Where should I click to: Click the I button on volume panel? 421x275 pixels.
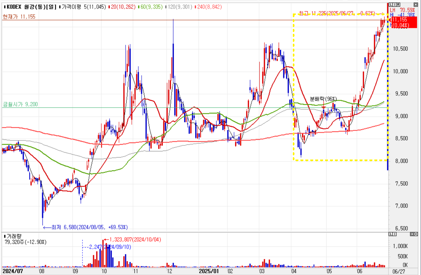tap(394, 234)
